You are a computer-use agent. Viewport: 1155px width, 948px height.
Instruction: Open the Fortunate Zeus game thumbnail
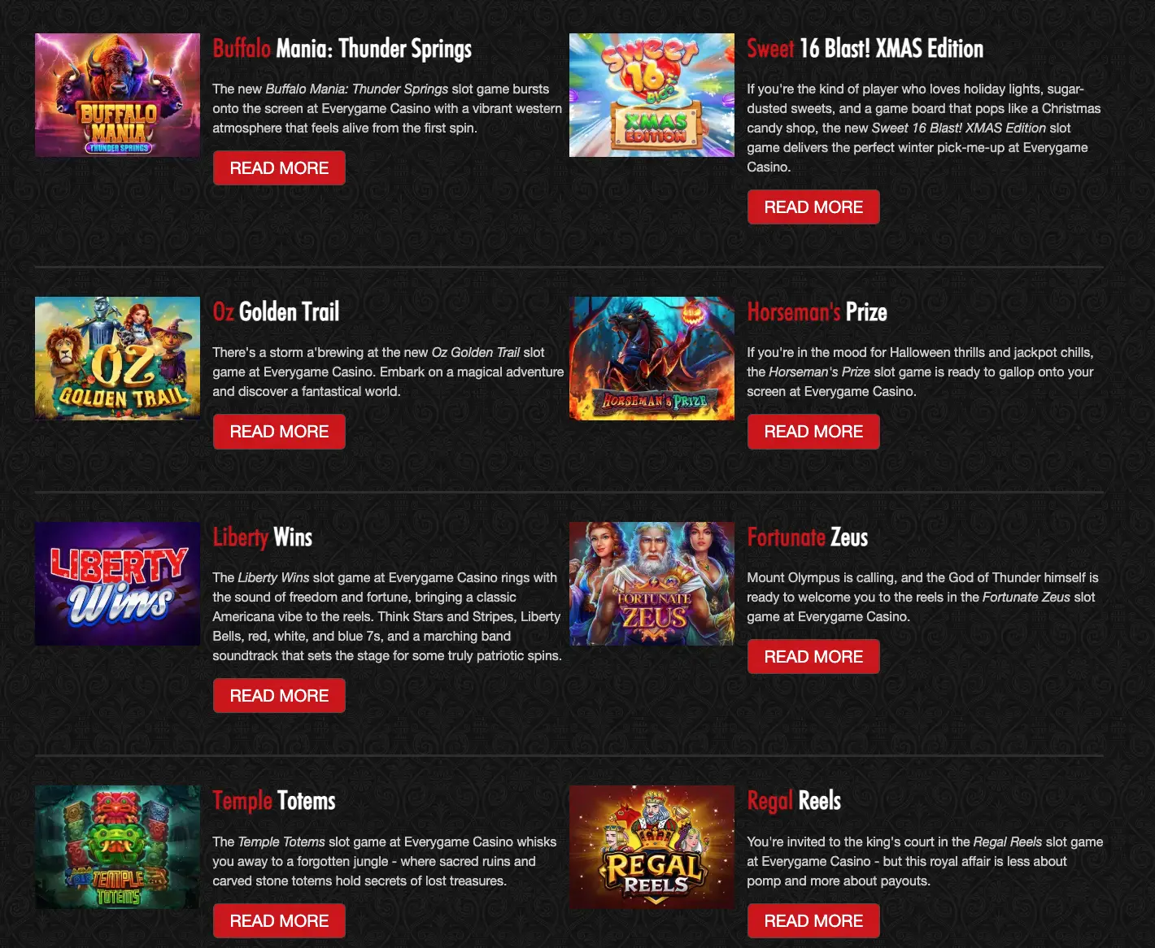click(x=652, y=584)
